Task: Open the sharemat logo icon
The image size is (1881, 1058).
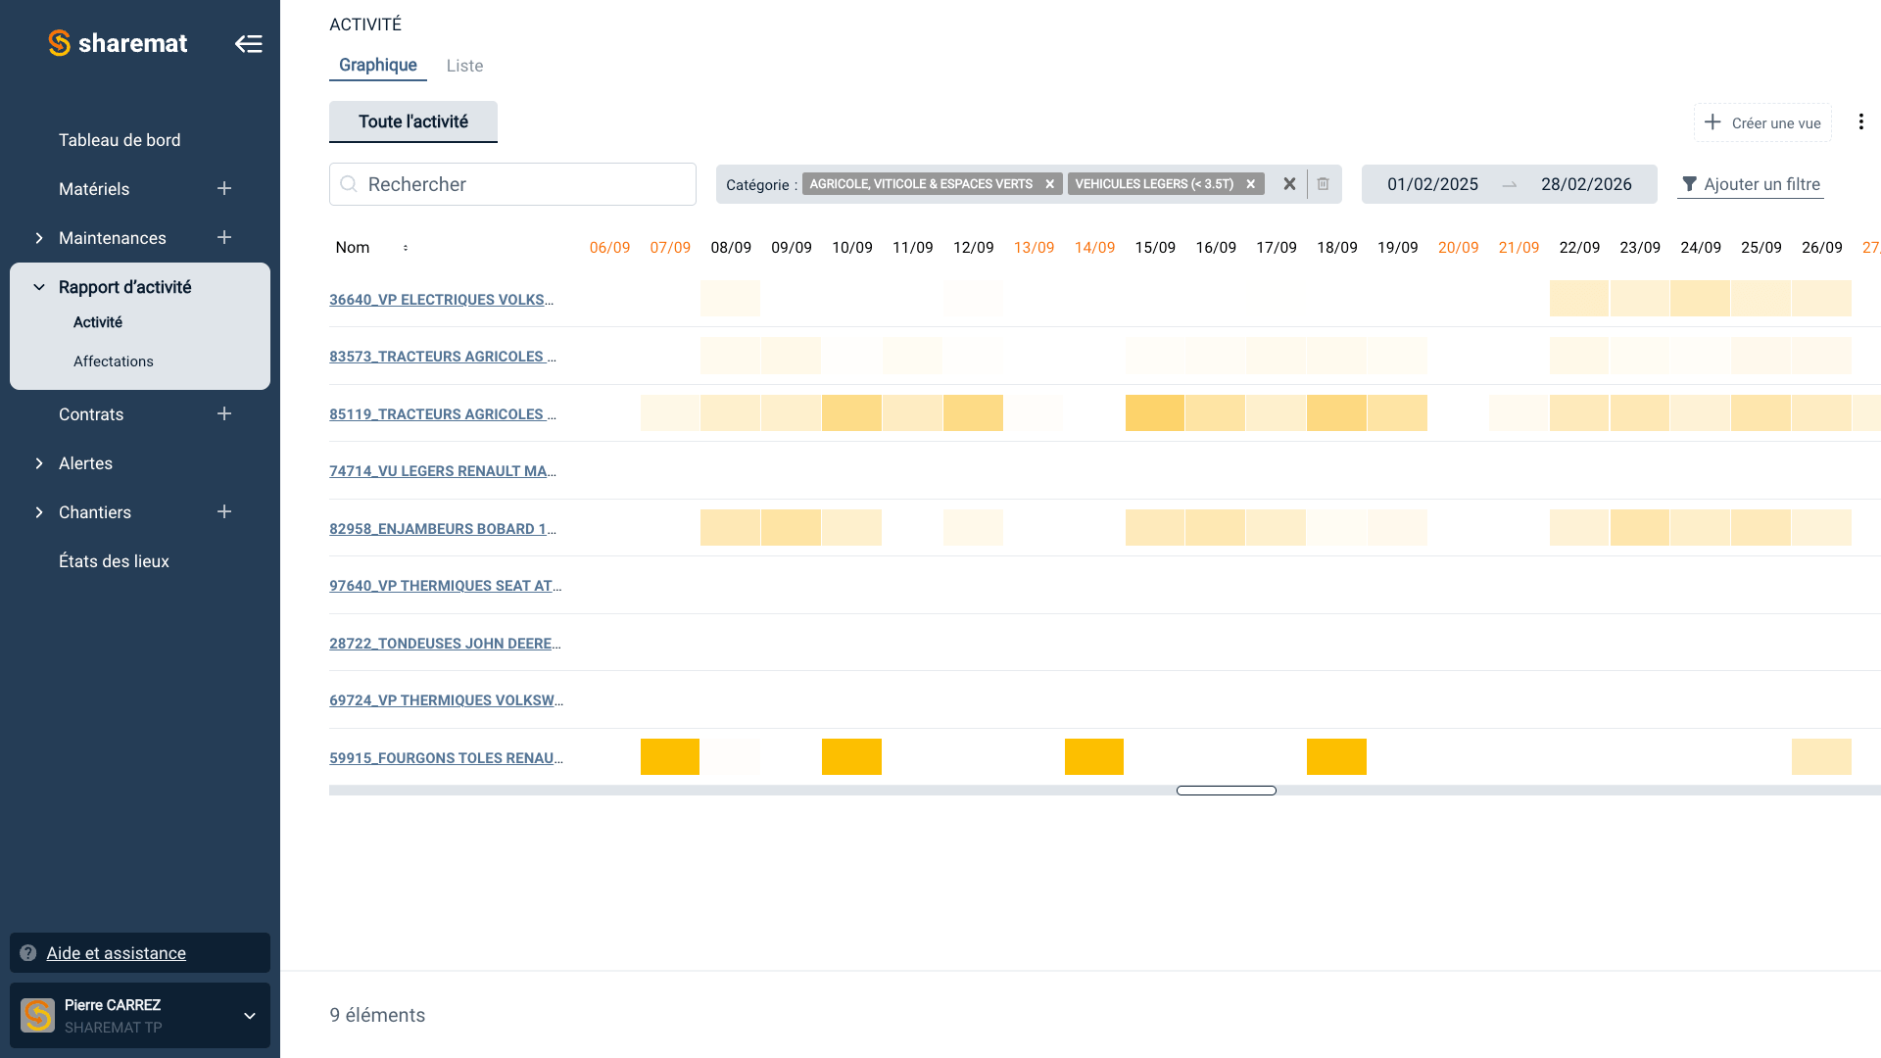Action: point(58,42)
